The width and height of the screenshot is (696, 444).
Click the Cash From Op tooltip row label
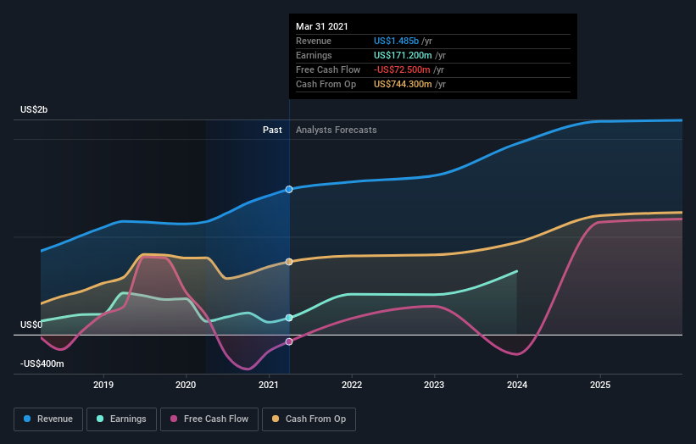(326, 84)
